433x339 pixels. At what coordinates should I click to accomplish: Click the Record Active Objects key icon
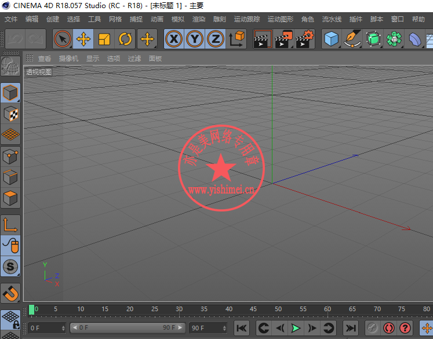pyautogui.click(x=373, y=328)
